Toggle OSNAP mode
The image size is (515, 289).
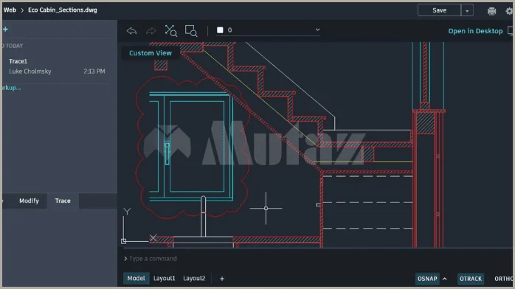tap(427, 279)
